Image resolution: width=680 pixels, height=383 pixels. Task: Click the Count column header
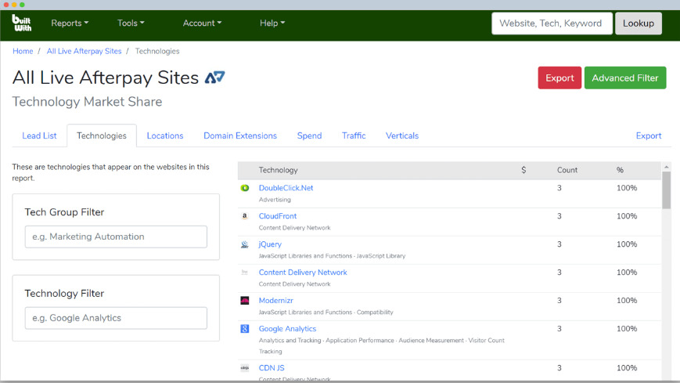pyautogui.click(x=567, y=170)
